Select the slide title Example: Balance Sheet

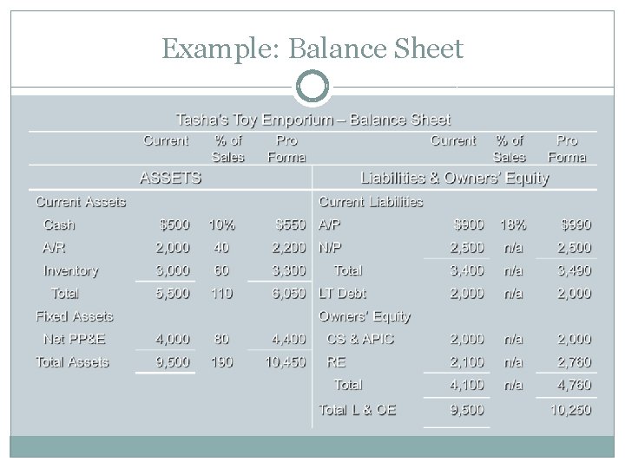(x=312, y=49)
